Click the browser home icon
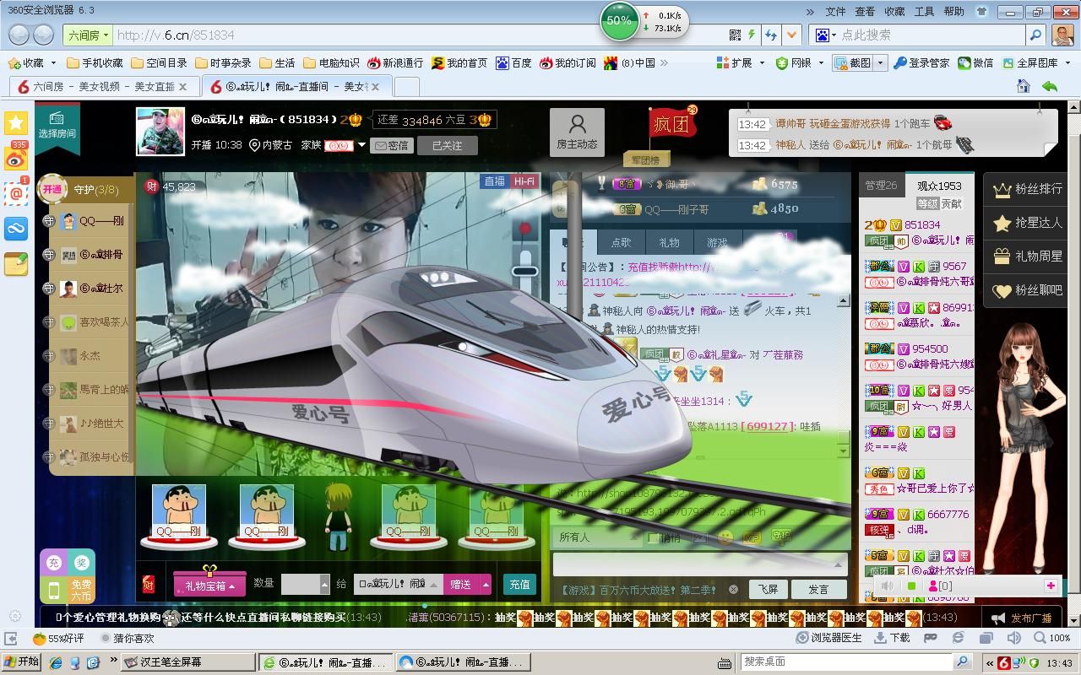The width and height of the screenshot is (1081, 675). click(x=1024, y=86)
